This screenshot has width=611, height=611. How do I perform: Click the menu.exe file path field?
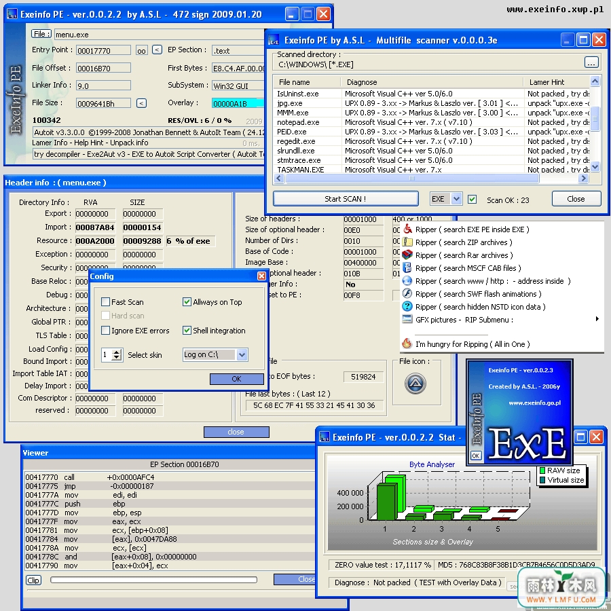[159, 35]
